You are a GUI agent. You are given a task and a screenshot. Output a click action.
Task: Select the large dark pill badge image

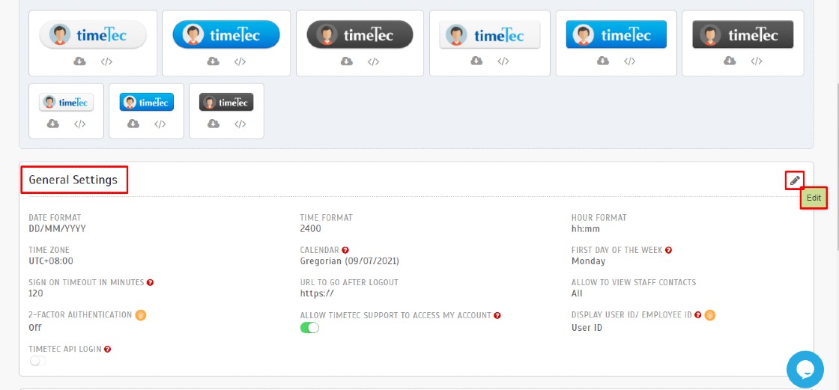tap(360, 34)
